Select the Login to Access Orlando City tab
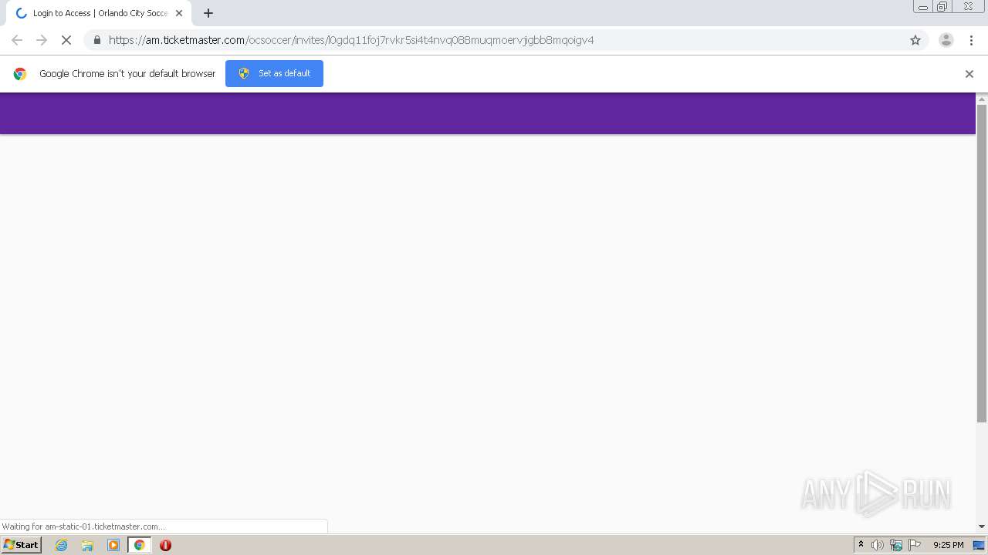Viewport: 988px width, 555px height. coord(99,13)
